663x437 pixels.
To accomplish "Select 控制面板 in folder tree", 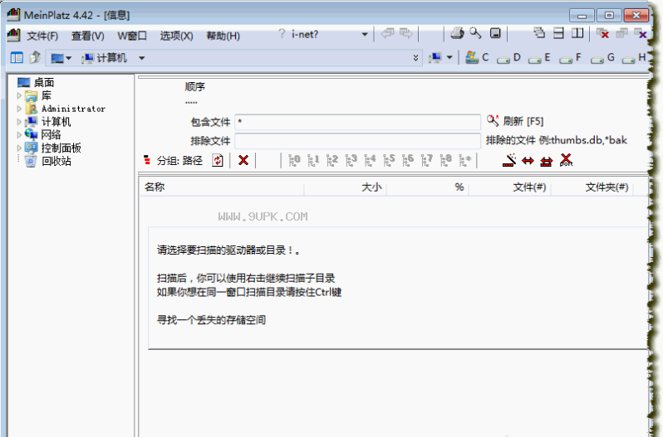I will [x=53, y=148].
